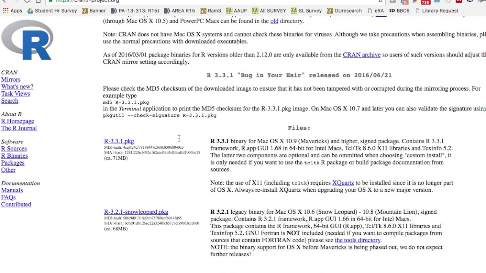Follow the 'old' directory link
This screenshot has height=273, width=486.
tap(274, 21)
